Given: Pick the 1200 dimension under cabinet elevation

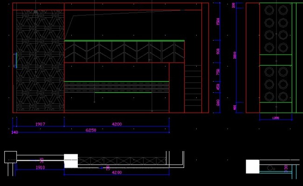Looking at the screenshot, I should tap(275, 118).
